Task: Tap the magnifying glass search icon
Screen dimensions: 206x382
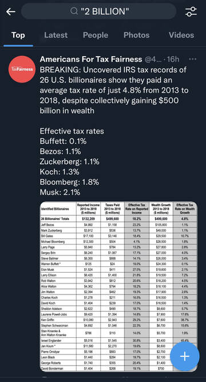Action: coord(74,11)
